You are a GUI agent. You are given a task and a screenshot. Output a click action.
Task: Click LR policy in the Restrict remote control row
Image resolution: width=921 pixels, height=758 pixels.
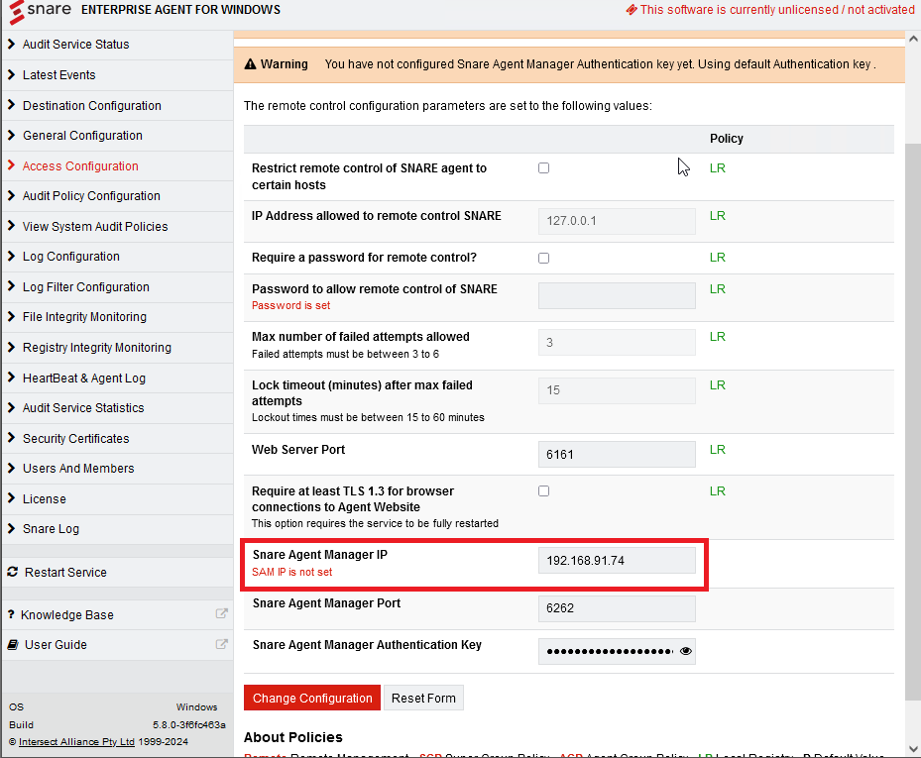718,168
